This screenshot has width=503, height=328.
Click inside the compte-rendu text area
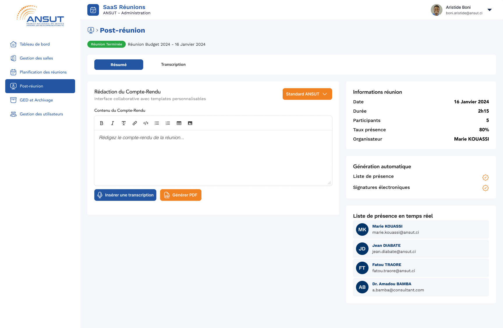coord(213,158)
